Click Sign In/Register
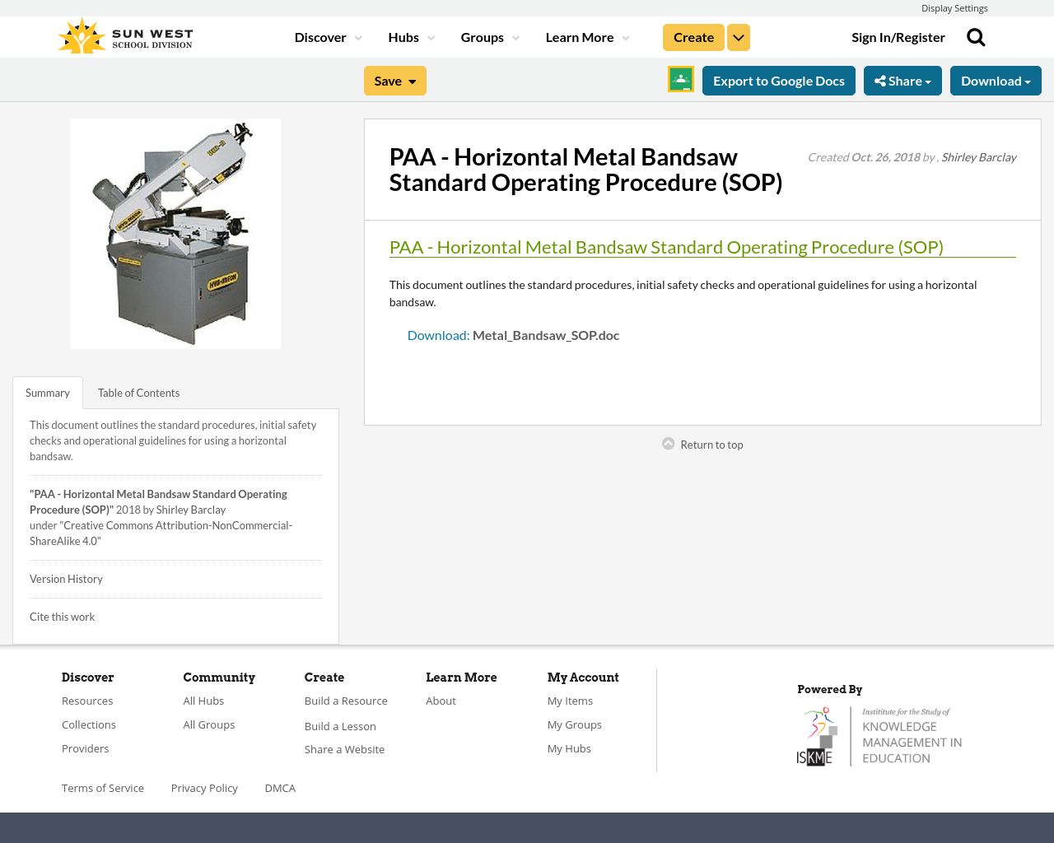 coord(898,36)
